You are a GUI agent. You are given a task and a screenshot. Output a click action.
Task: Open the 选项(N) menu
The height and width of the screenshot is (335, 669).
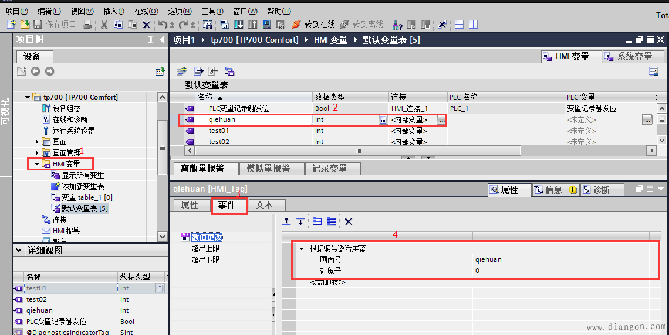[x=180, y=11]
